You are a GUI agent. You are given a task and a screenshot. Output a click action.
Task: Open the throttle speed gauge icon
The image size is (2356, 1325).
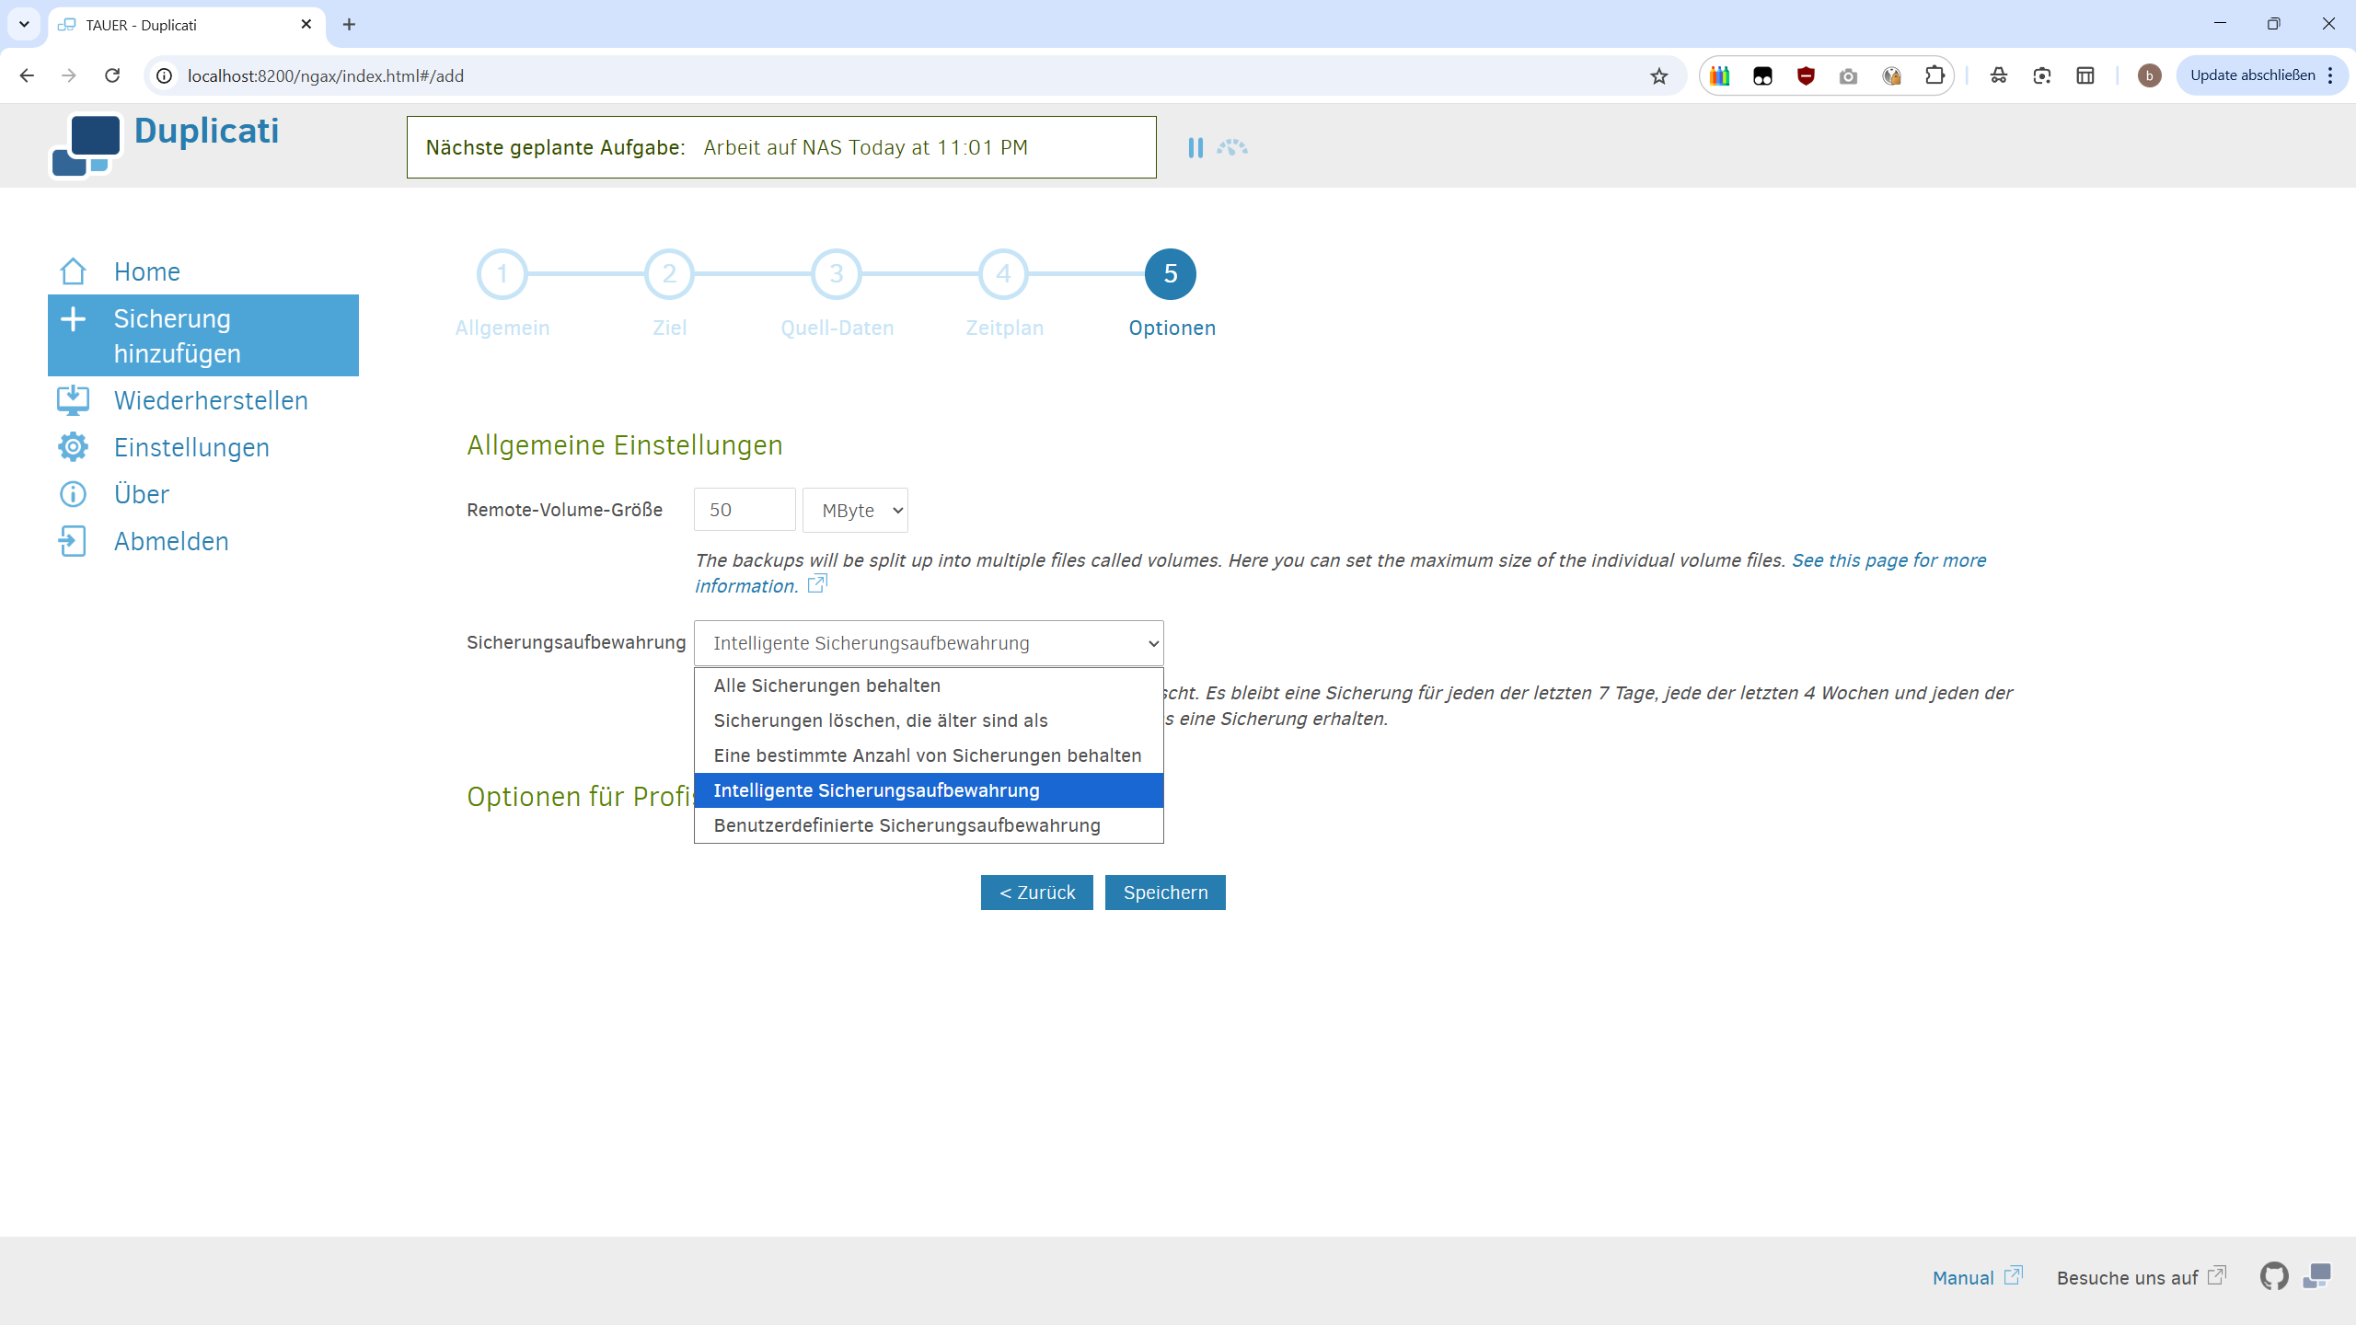point(1232,148)
